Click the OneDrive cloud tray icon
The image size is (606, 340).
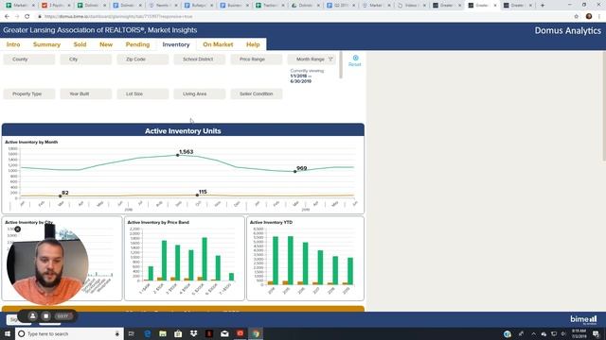[x=544, y=333]
